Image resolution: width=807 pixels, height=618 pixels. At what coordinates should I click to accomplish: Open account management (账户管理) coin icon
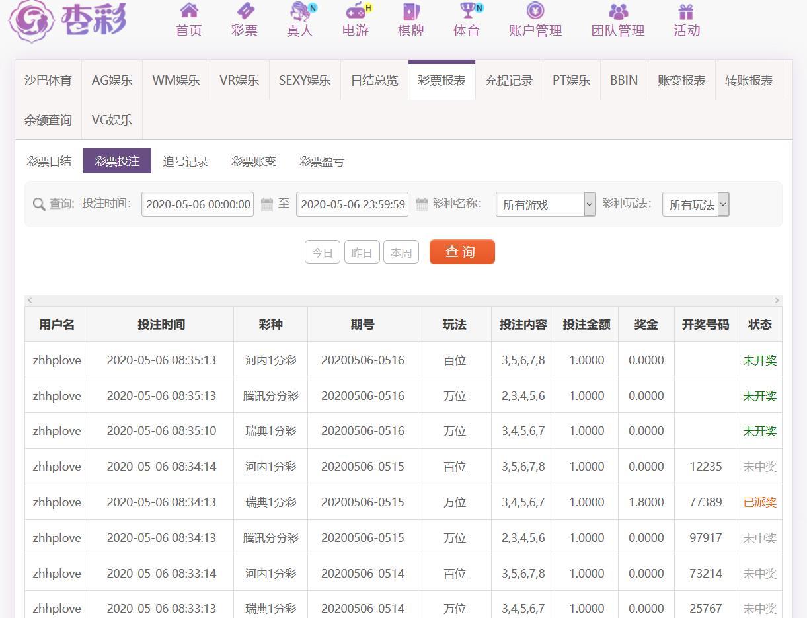535,11
